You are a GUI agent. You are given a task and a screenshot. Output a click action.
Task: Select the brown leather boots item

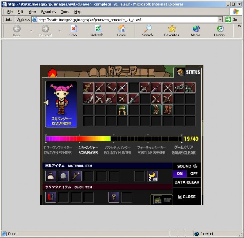tap(167, 110)
